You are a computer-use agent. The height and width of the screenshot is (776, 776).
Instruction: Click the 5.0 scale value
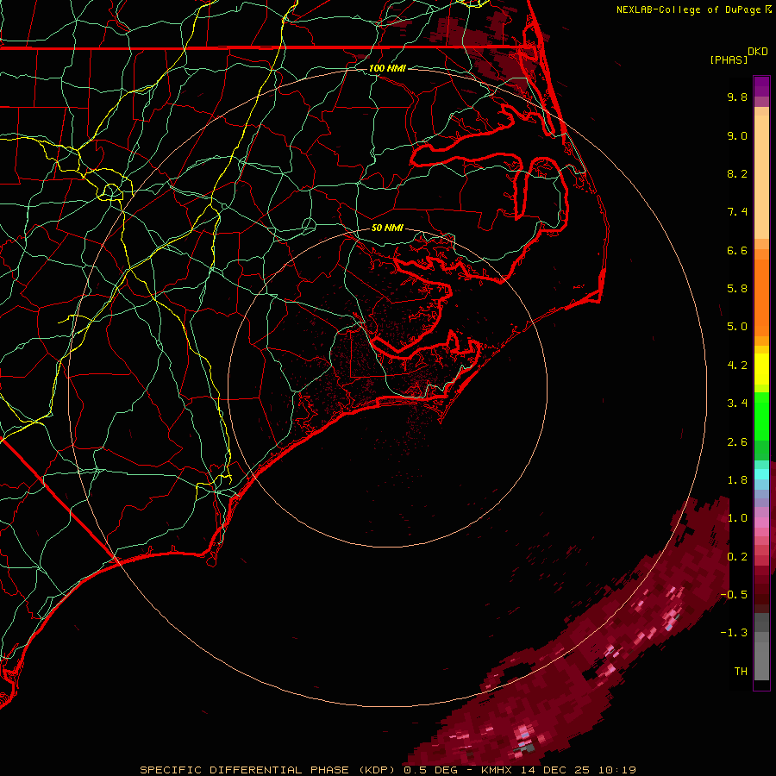coord(737,327)
